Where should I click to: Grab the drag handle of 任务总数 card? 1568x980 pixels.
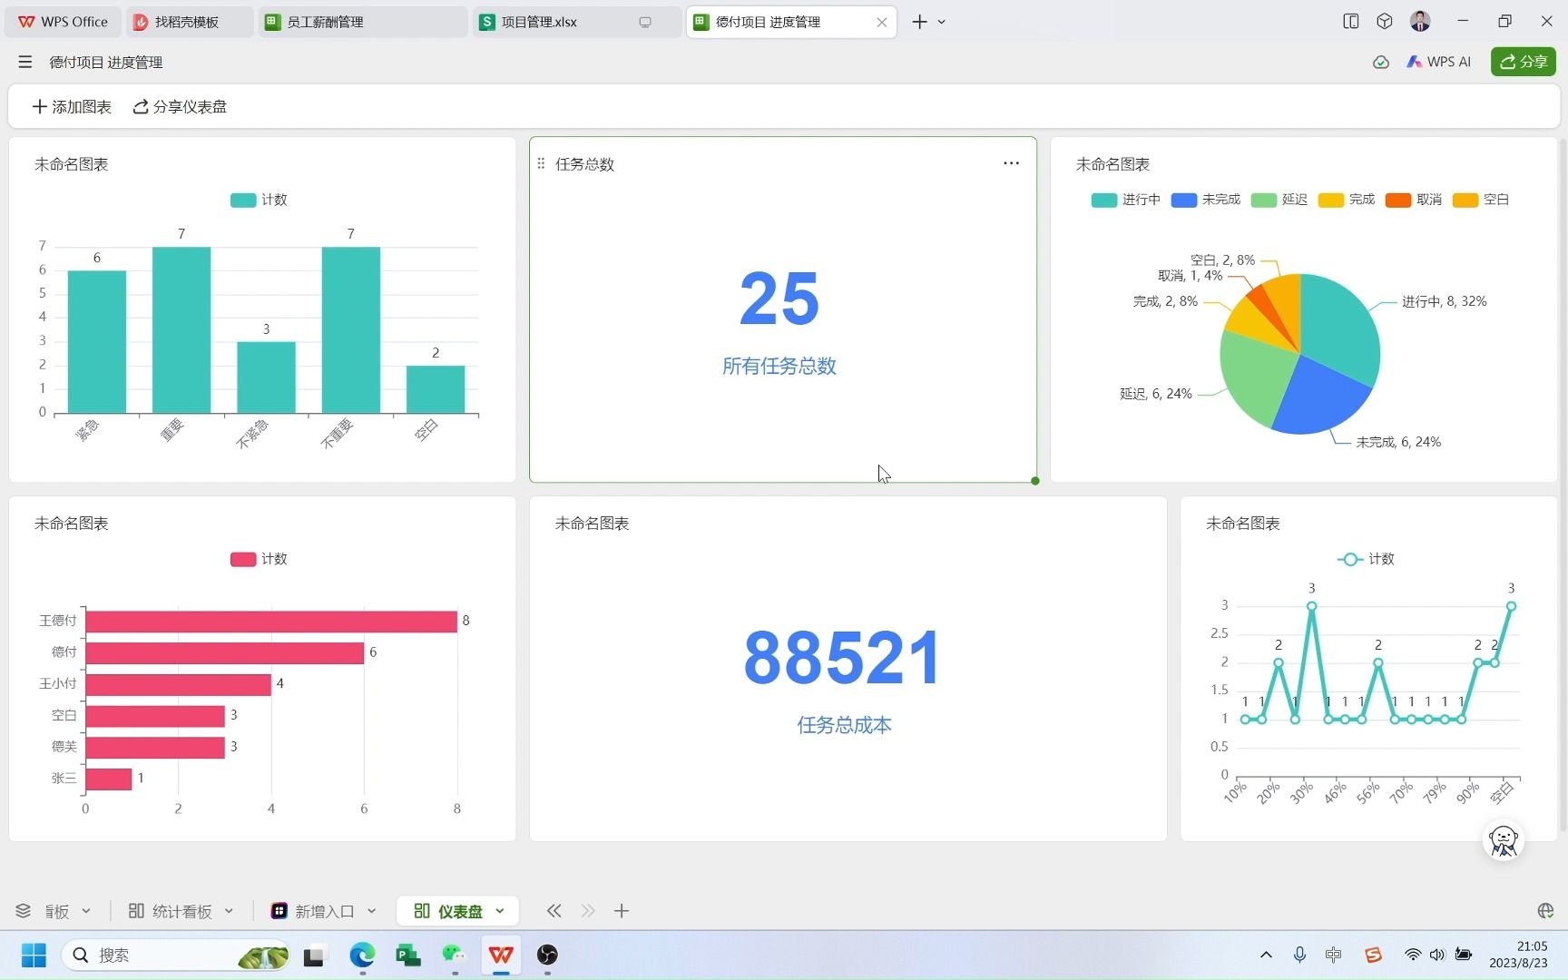(x=541, y=163)
